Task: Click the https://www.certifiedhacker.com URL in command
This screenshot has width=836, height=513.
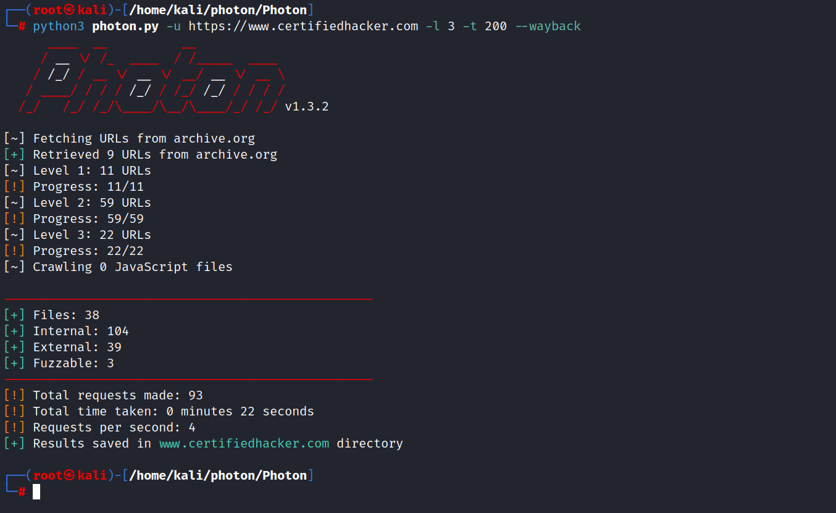Action: tap(303, 26)
